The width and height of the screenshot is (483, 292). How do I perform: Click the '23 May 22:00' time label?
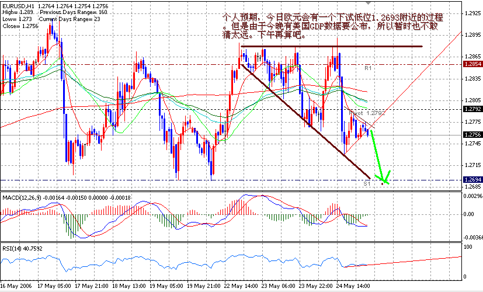(x=317, y=286)
